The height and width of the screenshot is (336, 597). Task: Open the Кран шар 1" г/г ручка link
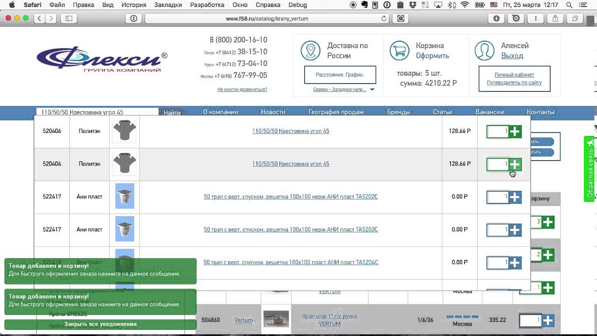(x=329, y=320)
